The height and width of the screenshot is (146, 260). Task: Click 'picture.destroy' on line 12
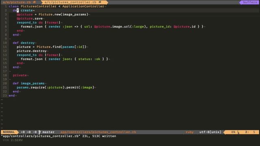pyautogui.click(x=32, y=51)
